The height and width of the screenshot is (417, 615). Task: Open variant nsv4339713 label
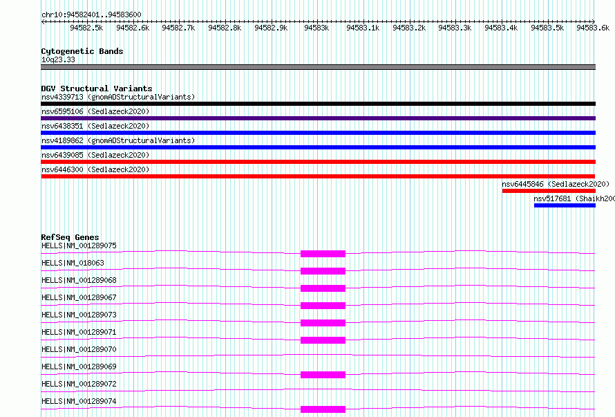pos(118,97)
